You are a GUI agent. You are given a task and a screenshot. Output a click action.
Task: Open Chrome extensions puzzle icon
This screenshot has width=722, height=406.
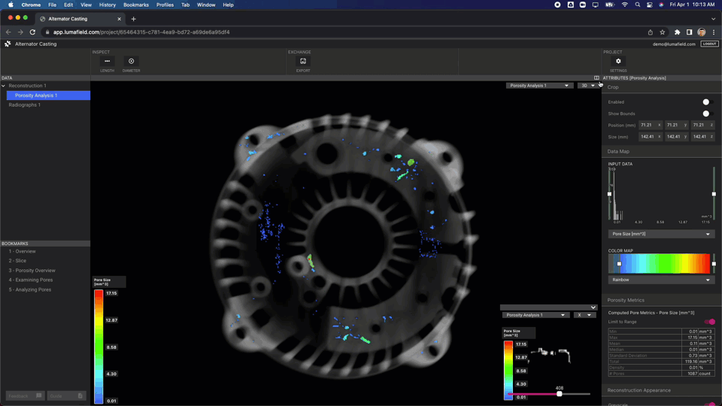click(678, 32)
